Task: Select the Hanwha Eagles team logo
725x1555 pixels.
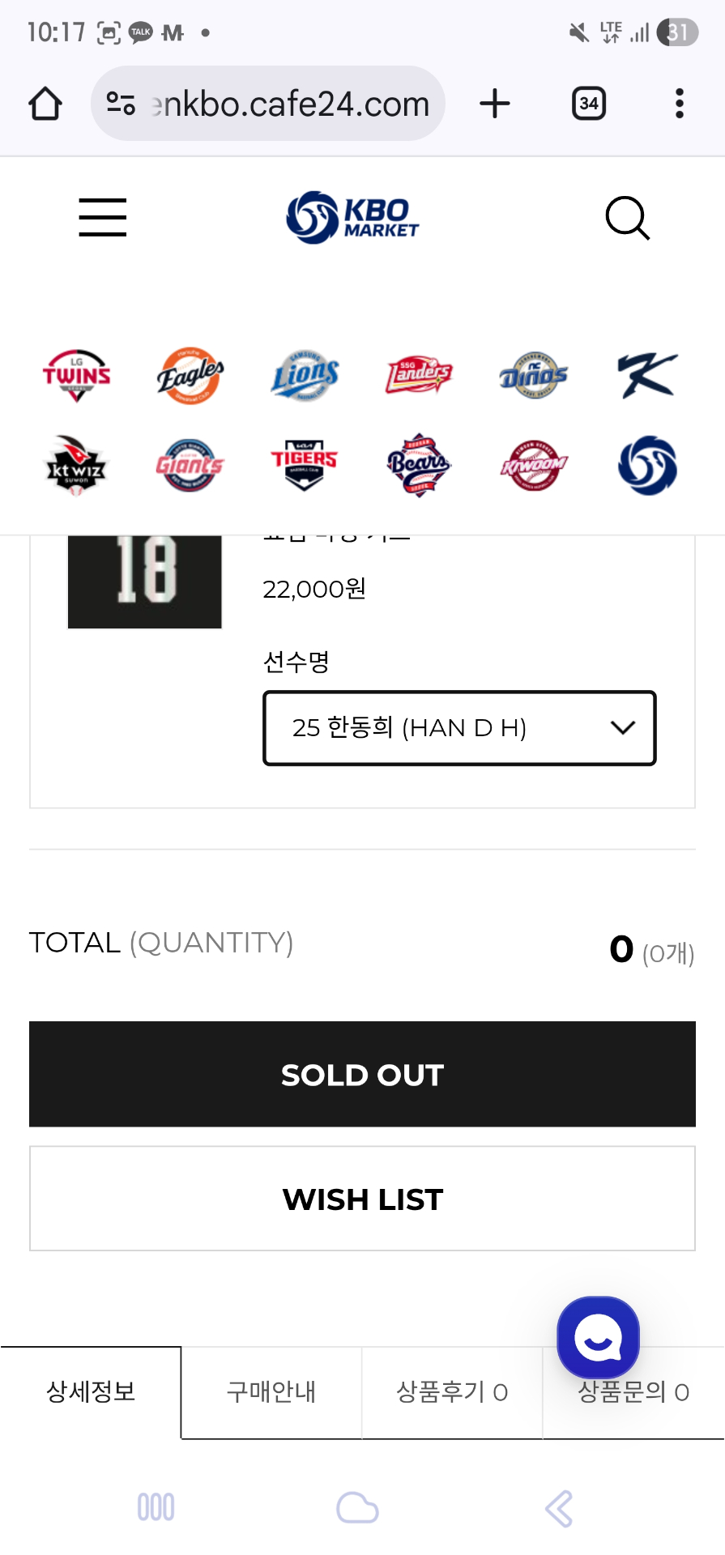Action: coord(190,375)
